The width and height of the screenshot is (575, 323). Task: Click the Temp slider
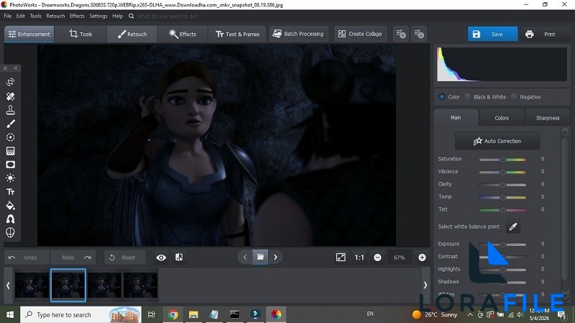pos(502,197)
